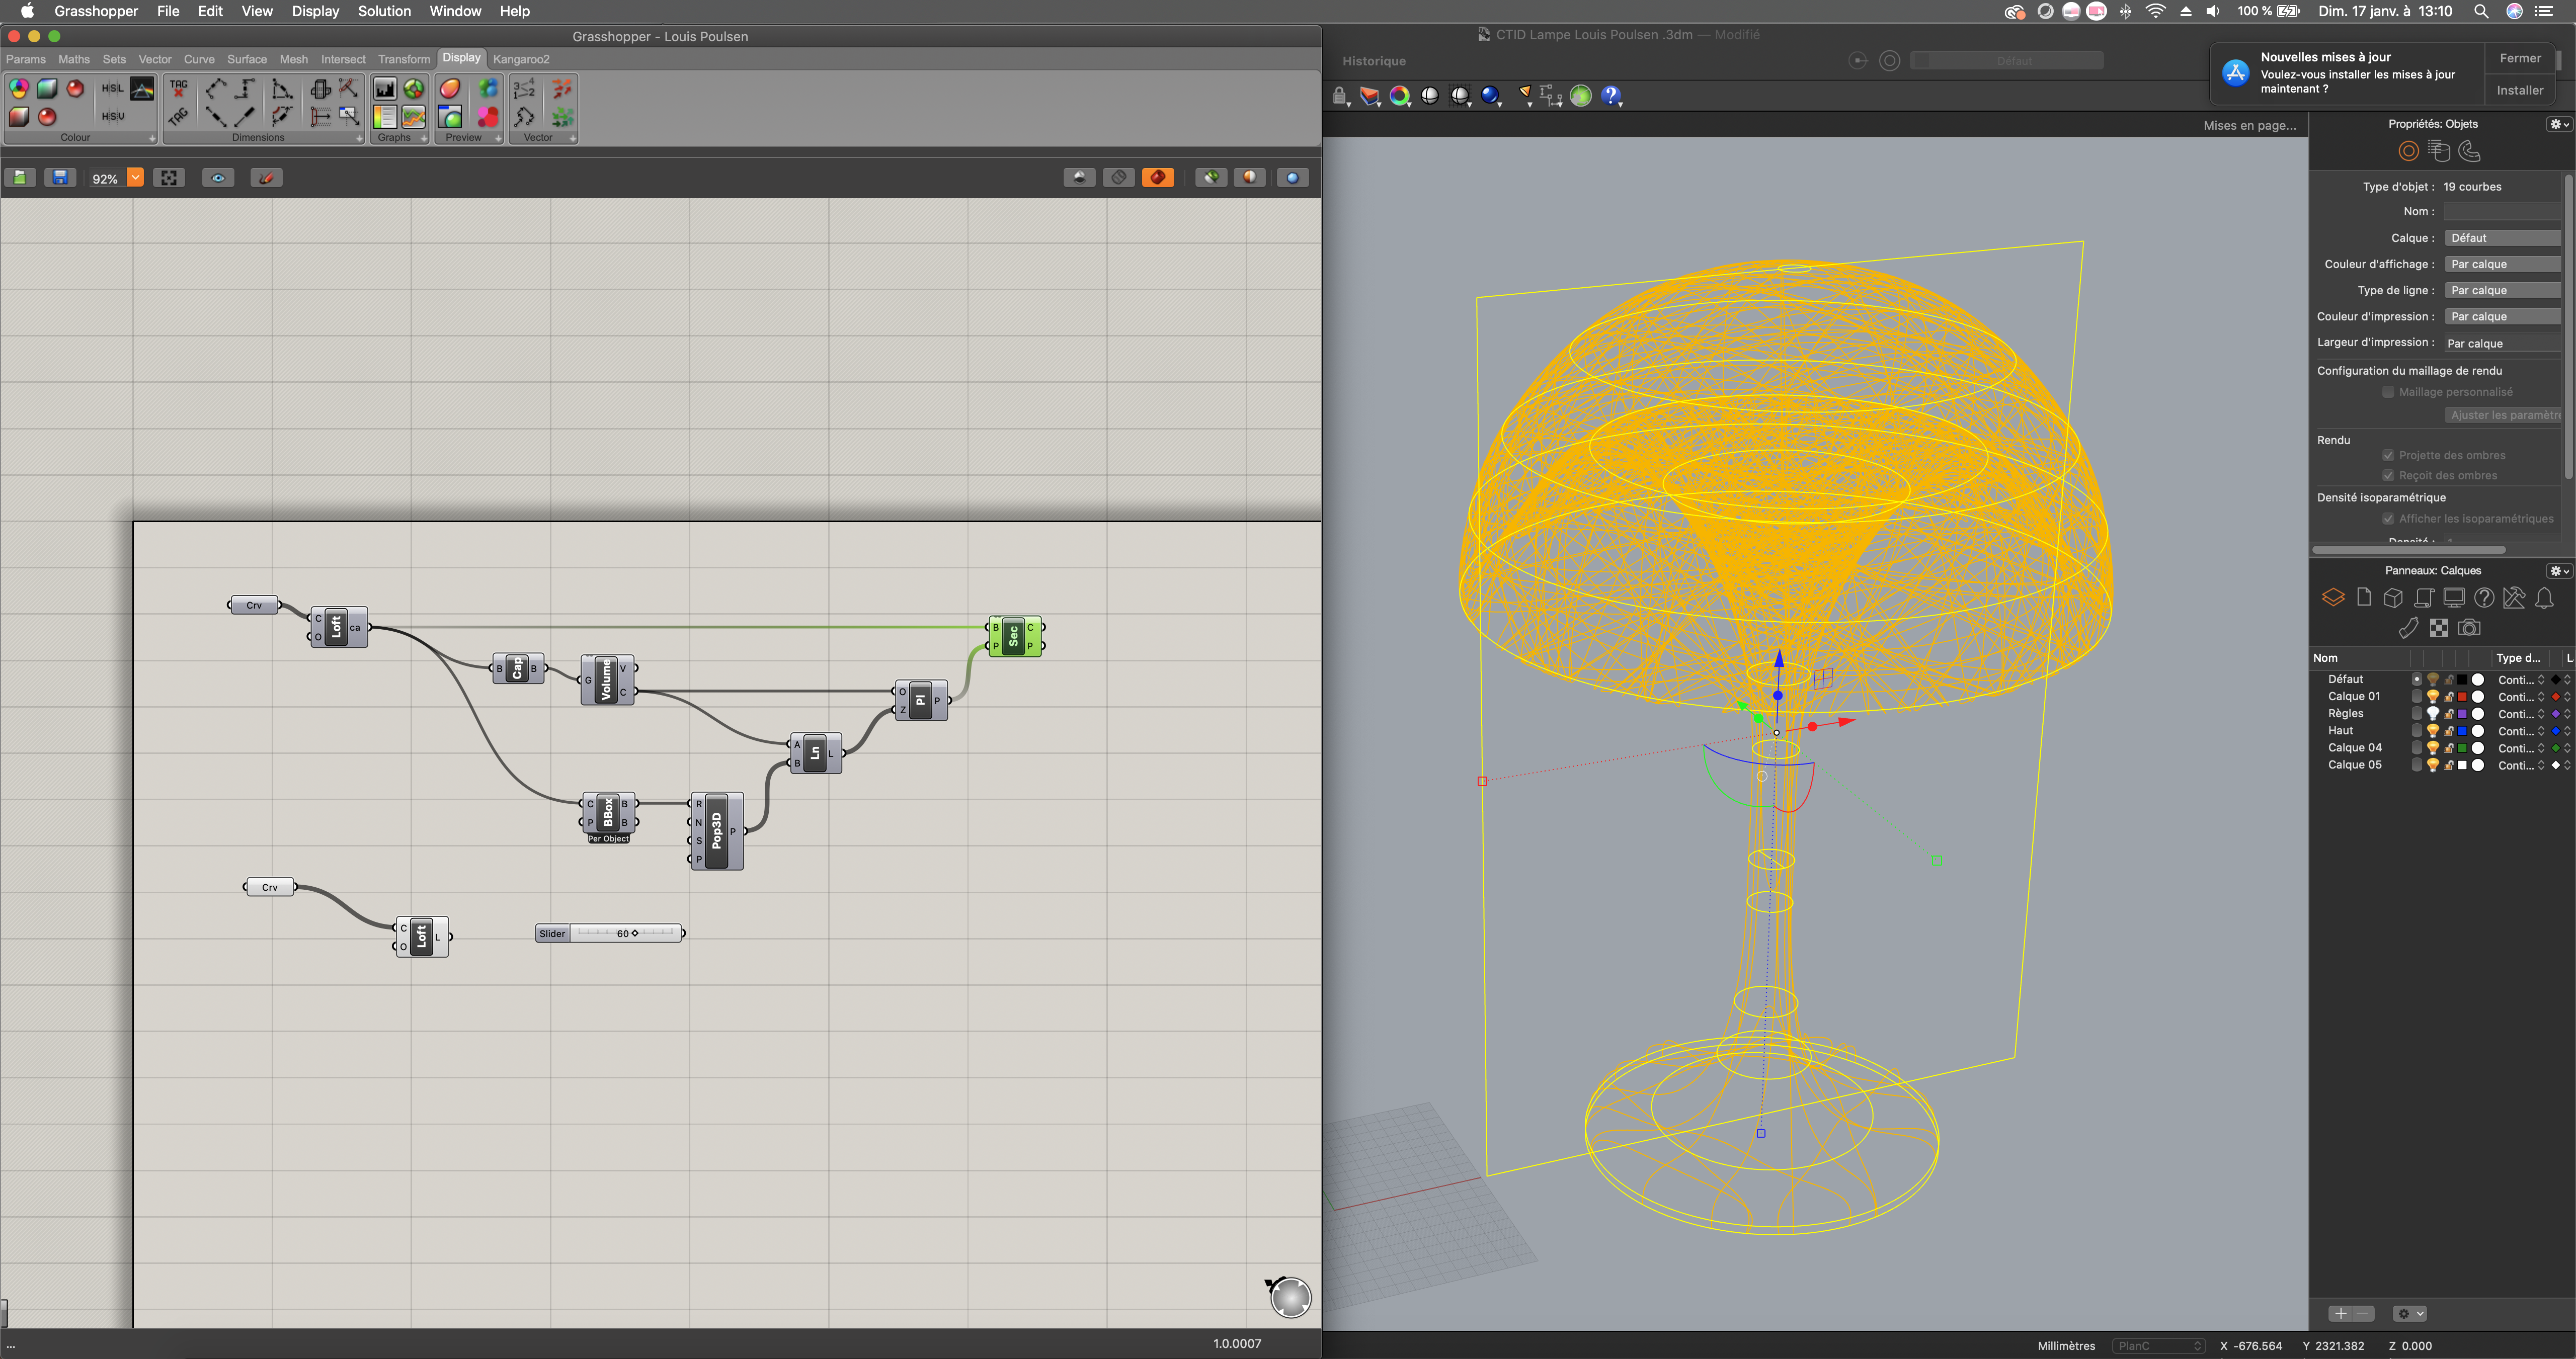Click the HSL colour component icon
Viewport: 2576px width, 1359px height.
click(x=113, y=89)
